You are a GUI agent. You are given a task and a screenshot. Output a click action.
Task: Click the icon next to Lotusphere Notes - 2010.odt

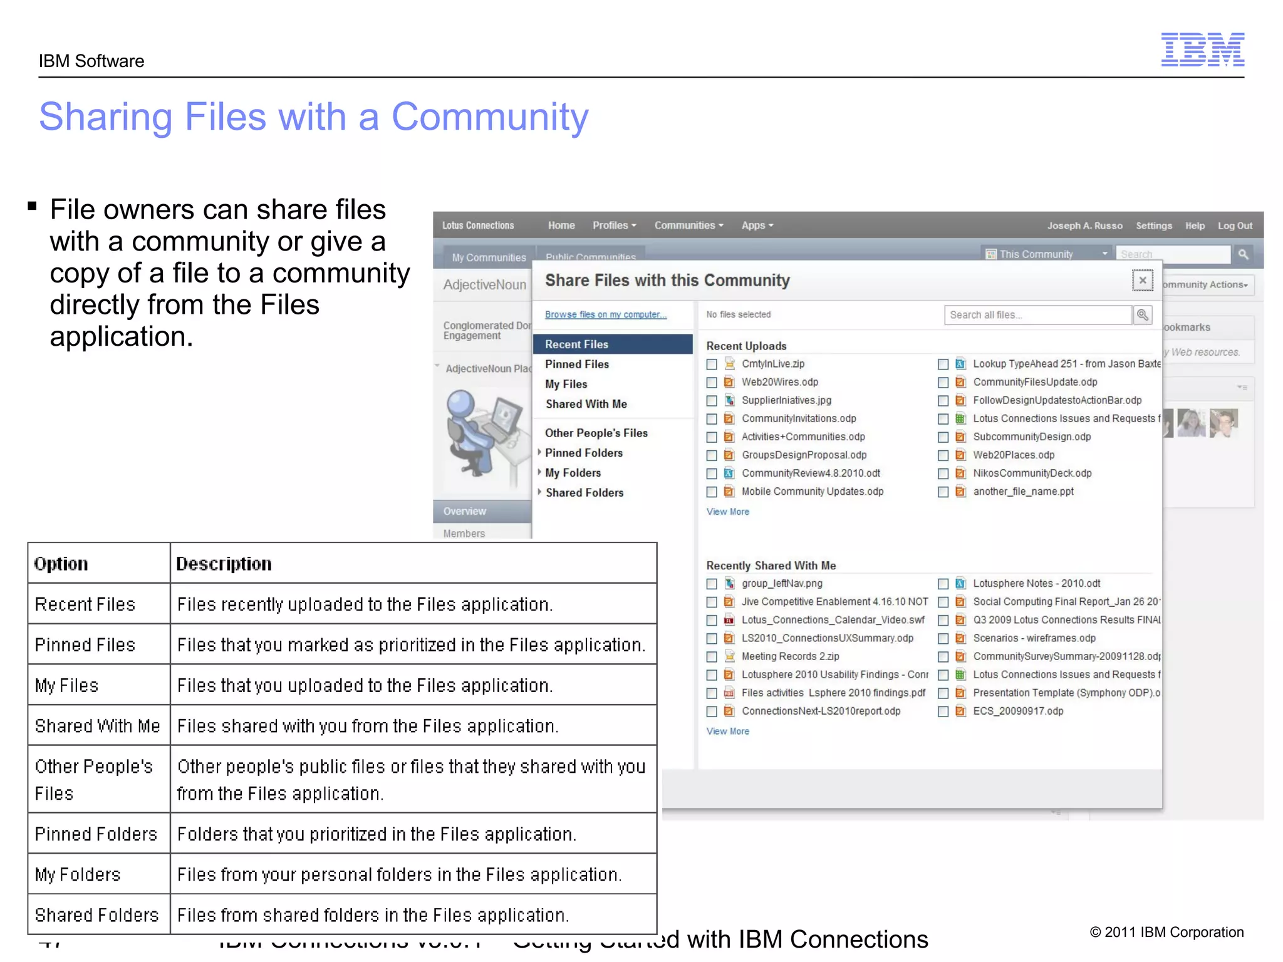point(960,584)
